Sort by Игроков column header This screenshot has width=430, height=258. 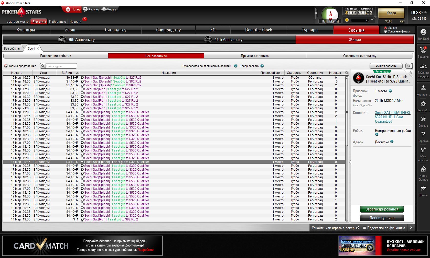[335, 73]
